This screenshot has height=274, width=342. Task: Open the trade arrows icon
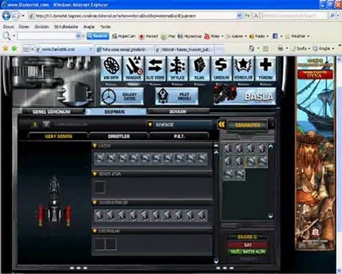click(x=155, y=68)
